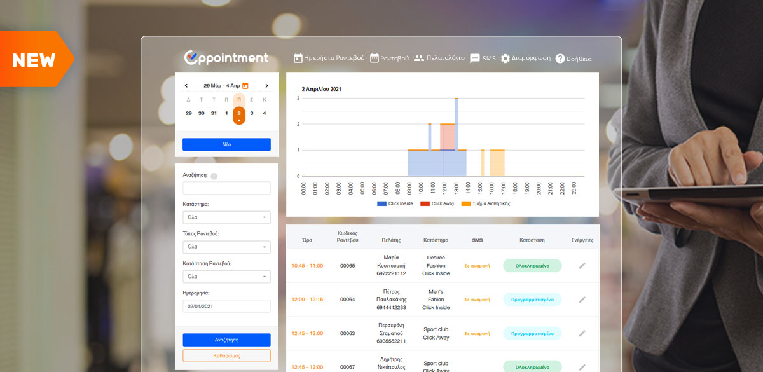
Task: Click the Βοήθεια help icon
Action: [x=560, y=59]
